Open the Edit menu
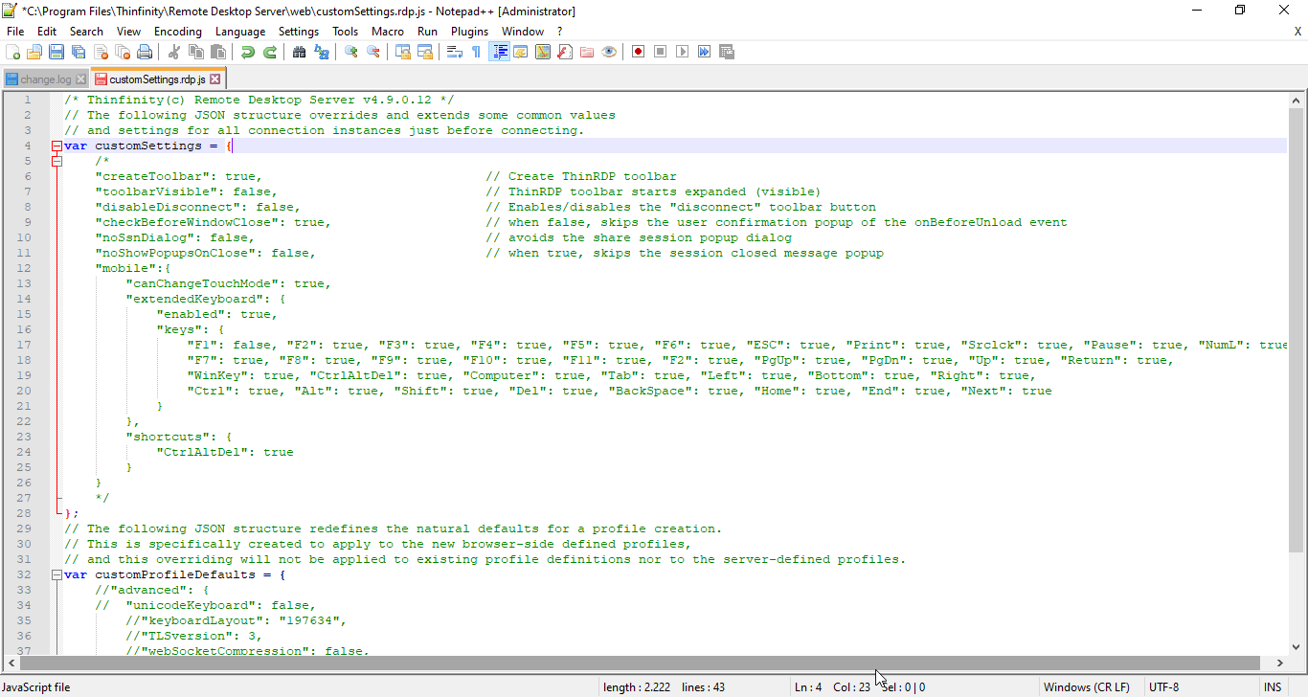This screenshot has height=697, width=1308. point(47,31)
